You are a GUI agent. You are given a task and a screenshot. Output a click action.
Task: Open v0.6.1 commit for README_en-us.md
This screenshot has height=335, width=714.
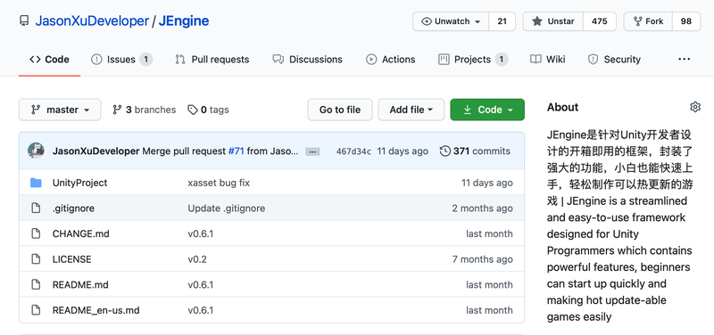pyautogui.click(x=200, y=310)
